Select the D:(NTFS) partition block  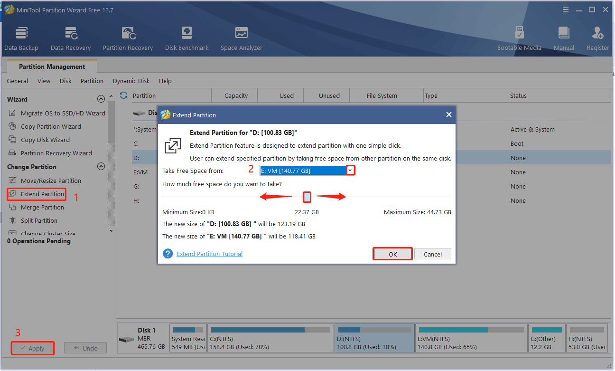[x=375, y=338]
